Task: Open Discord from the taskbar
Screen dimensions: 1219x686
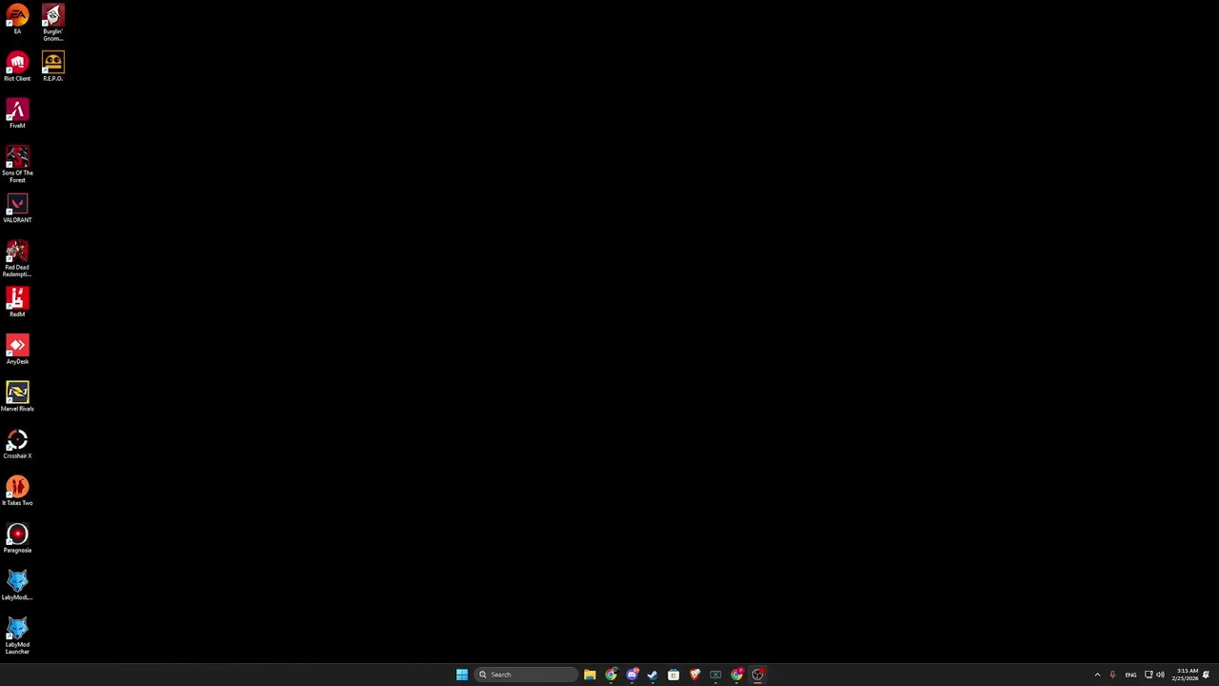Action: click(631, 675)
